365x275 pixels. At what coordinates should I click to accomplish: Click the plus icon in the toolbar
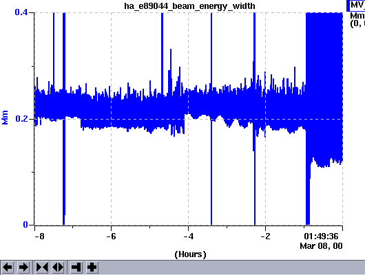[92, 267]
